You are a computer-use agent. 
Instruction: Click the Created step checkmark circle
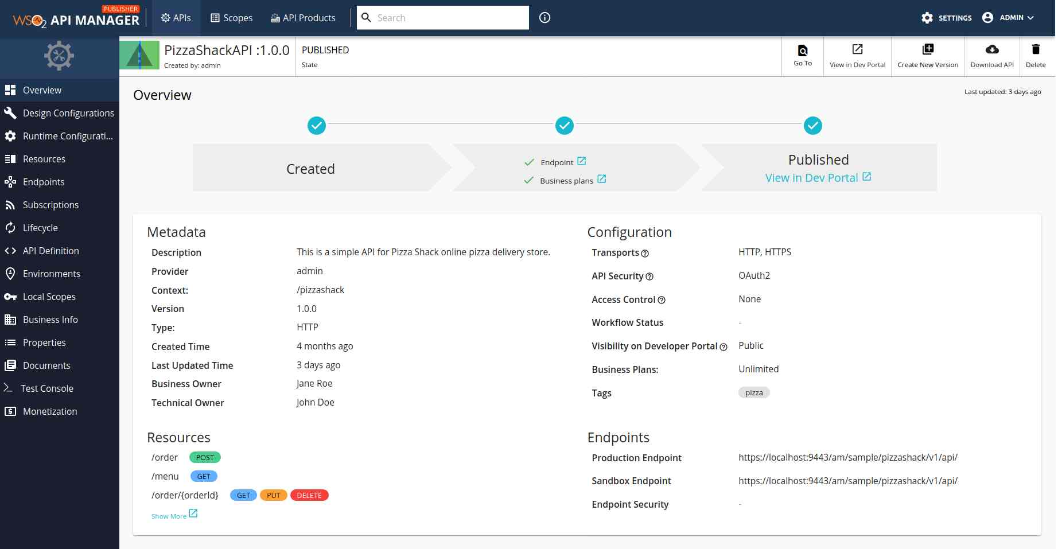click(x=317, y=125)
